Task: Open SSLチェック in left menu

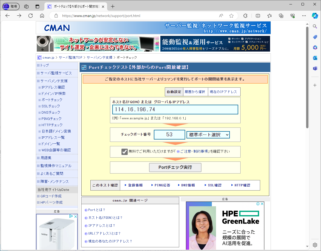Action: tap(51, 106)
